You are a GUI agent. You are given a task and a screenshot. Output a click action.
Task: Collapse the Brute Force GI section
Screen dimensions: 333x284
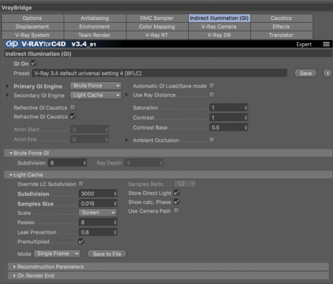click(11, 153)
